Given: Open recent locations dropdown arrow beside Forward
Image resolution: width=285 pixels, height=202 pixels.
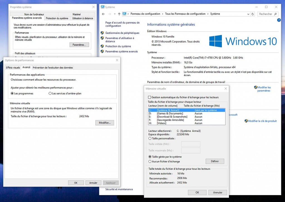Looking at the screenshot, I should (x=115, y=14).
